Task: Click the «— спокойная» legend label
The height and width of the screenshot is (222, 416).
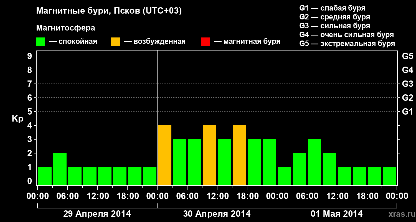Action: 73,42
